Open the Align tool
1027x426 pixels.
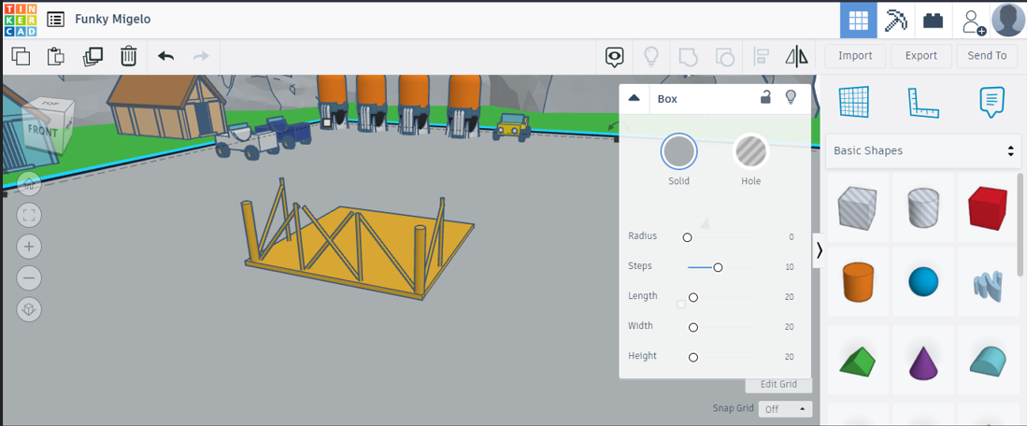tap(761, 56)
